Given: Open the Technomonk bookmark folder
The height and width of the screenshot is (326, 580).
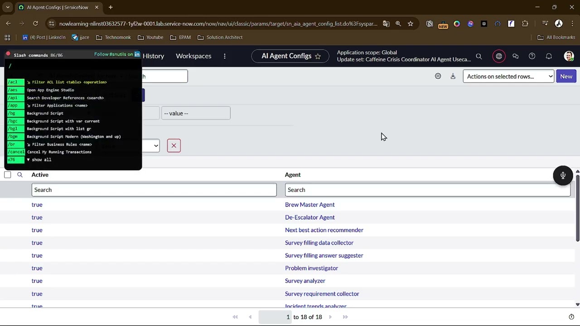Looking at the screenshot, I should [113, 38].
